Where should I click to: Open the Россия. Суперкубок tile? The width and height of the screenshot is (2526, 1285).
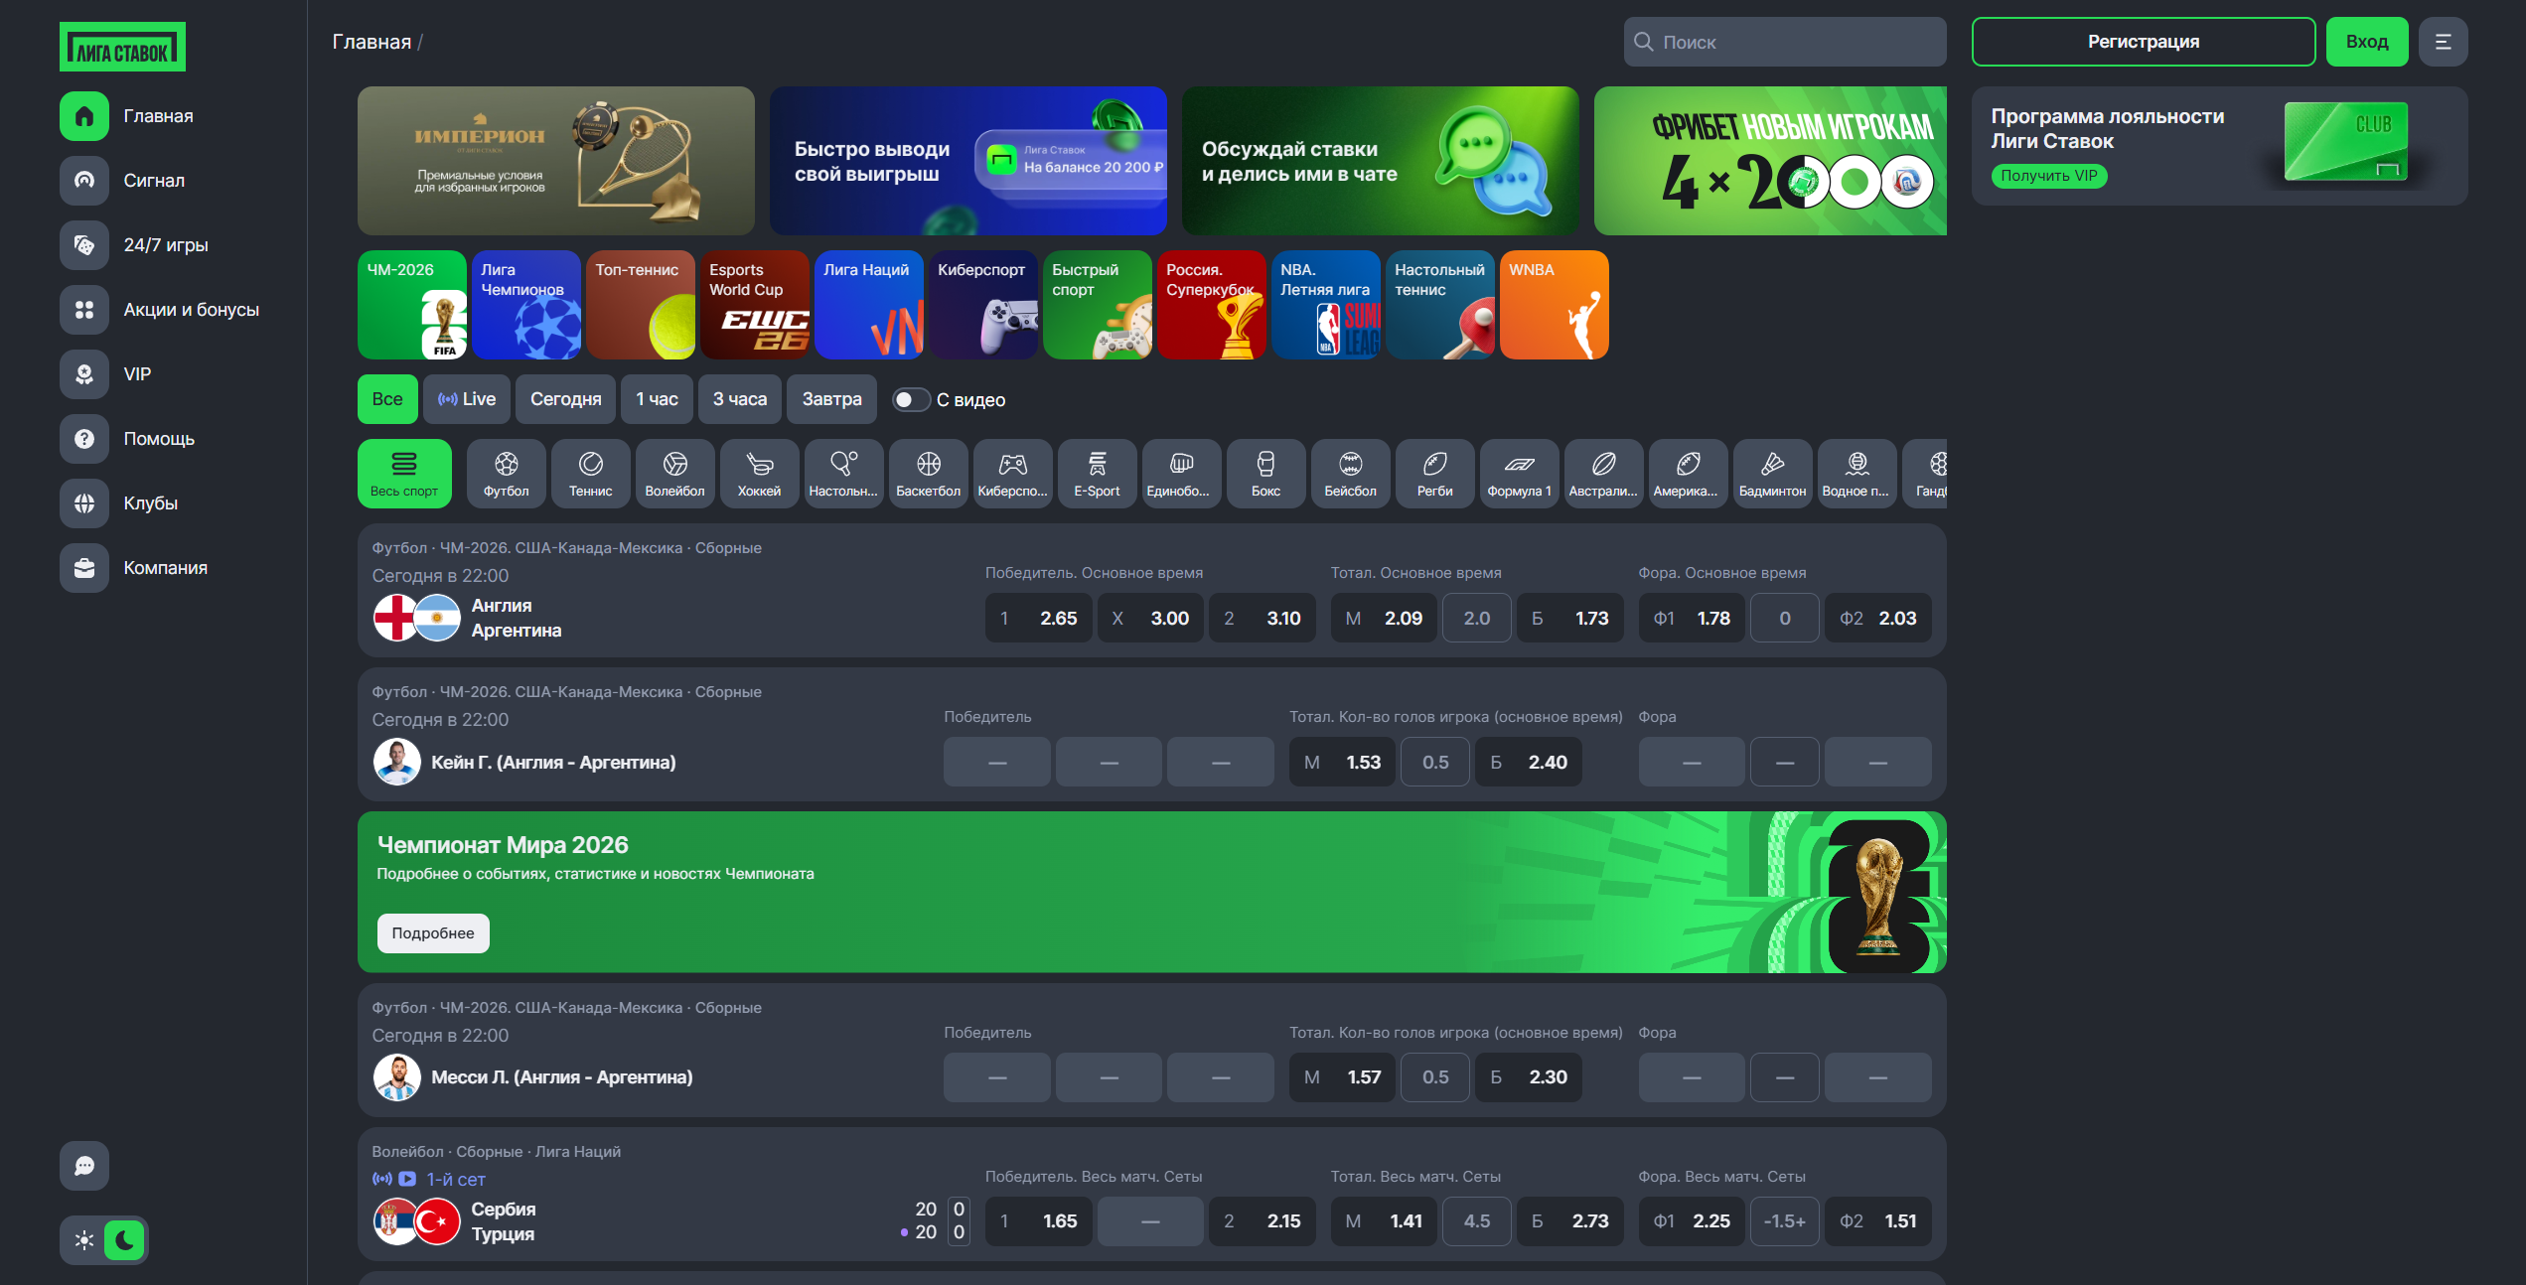tap(1212, 305)
